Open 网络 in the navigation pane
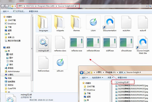This screenshot has width=152, height=102. (x=8, y=78)
